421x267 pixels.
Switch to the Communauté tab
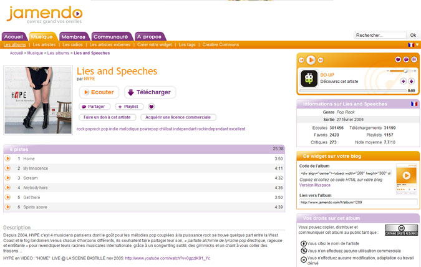112,36
